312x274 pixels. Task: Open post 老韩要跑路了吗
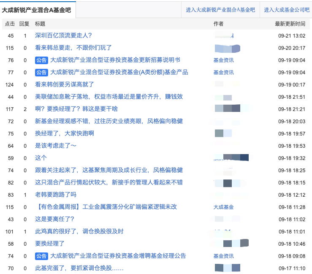(x=55, y=195)
